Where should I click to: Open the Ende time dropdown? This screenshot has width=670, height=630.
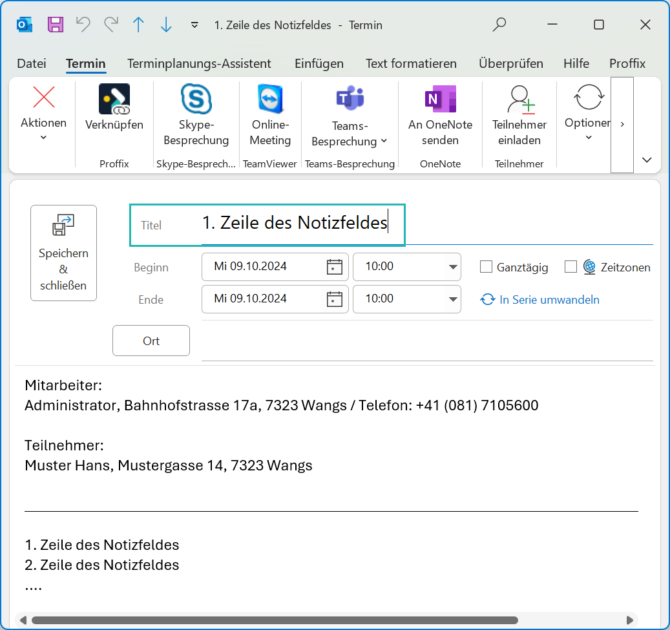tap(453, 300)
